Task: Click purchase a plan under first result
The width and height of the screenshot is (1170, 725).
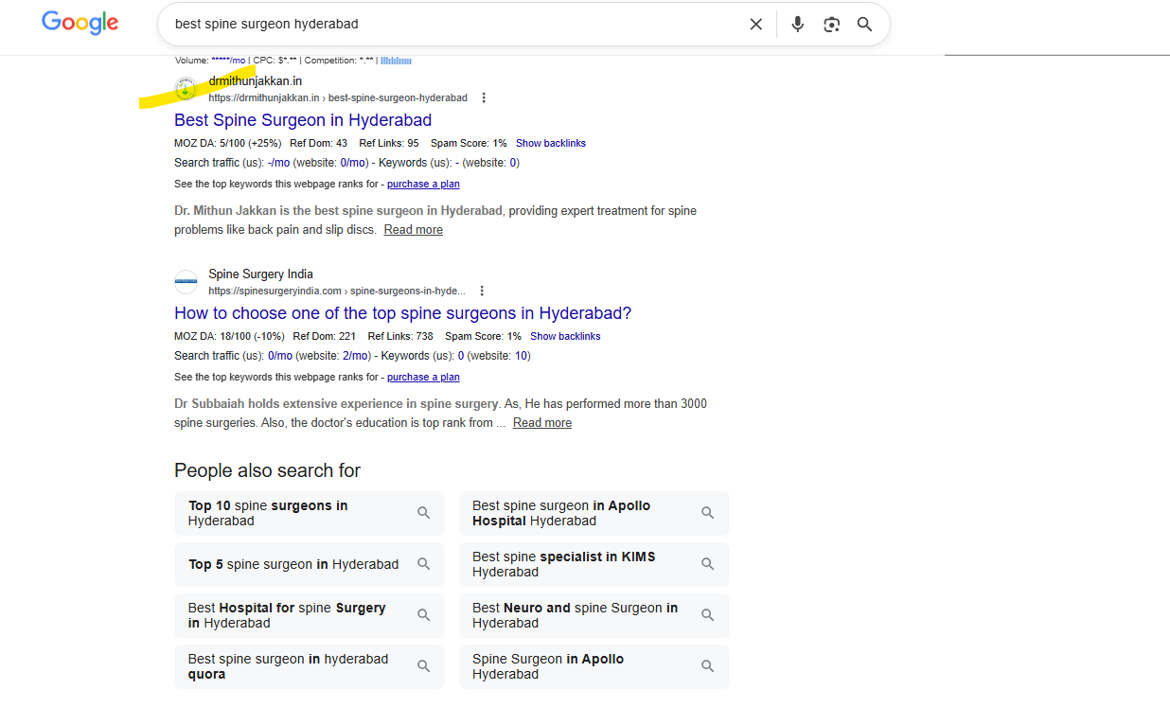Action: point(423,184)
